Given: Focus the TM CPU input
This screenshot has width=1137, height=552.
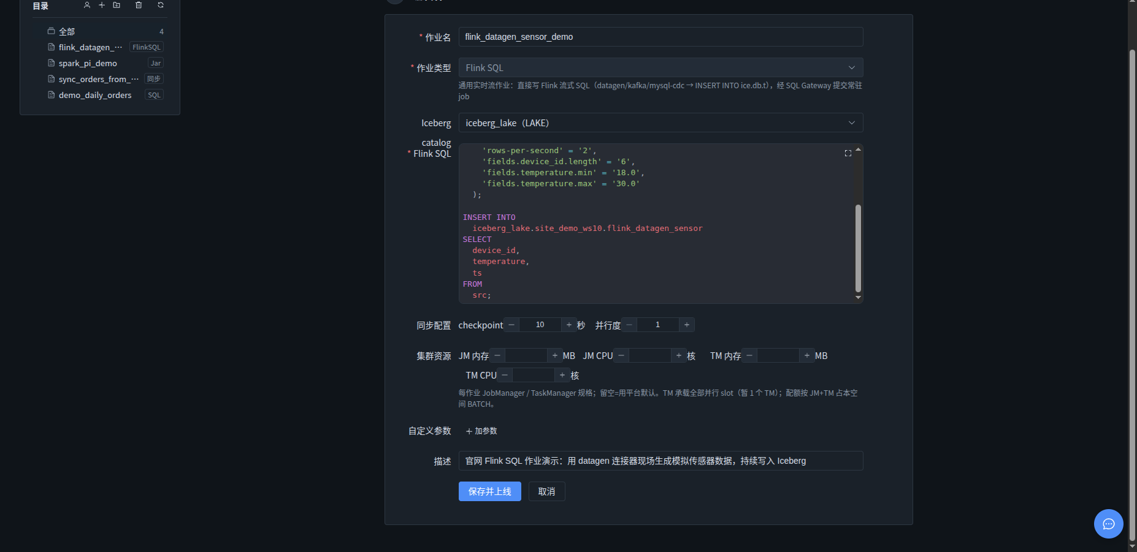Looking at the screenshot, I should coord(534,375).
